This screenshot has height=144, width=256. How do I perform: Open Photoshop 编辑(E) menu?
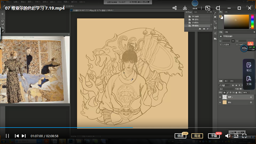click(x=16, y=2)
